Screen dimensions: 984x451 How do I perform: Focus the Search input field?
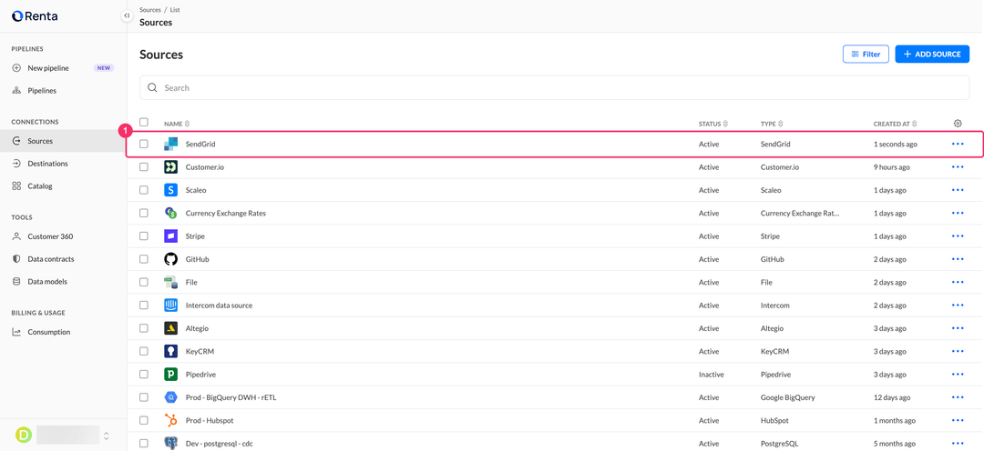pos(554,87)
